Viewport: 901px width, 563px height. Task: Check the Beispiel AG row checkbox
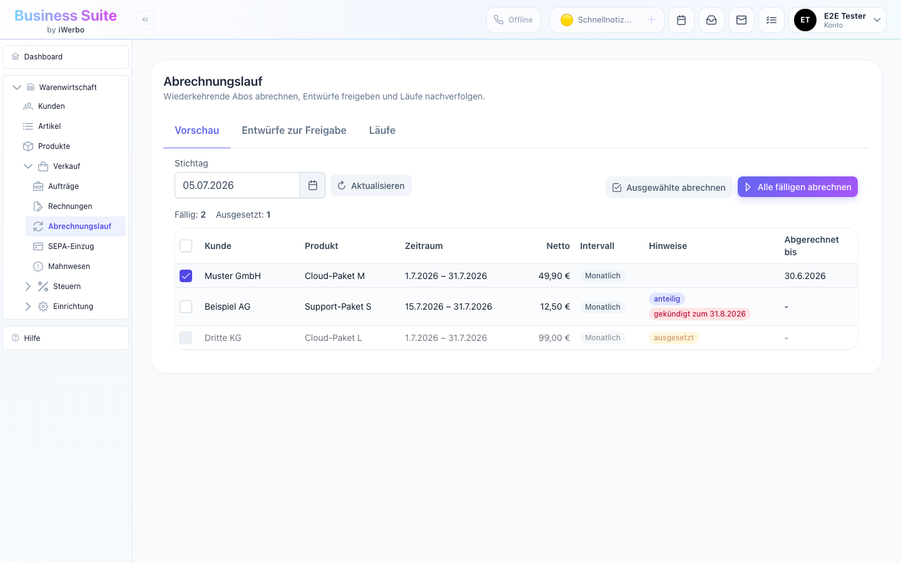186,307
